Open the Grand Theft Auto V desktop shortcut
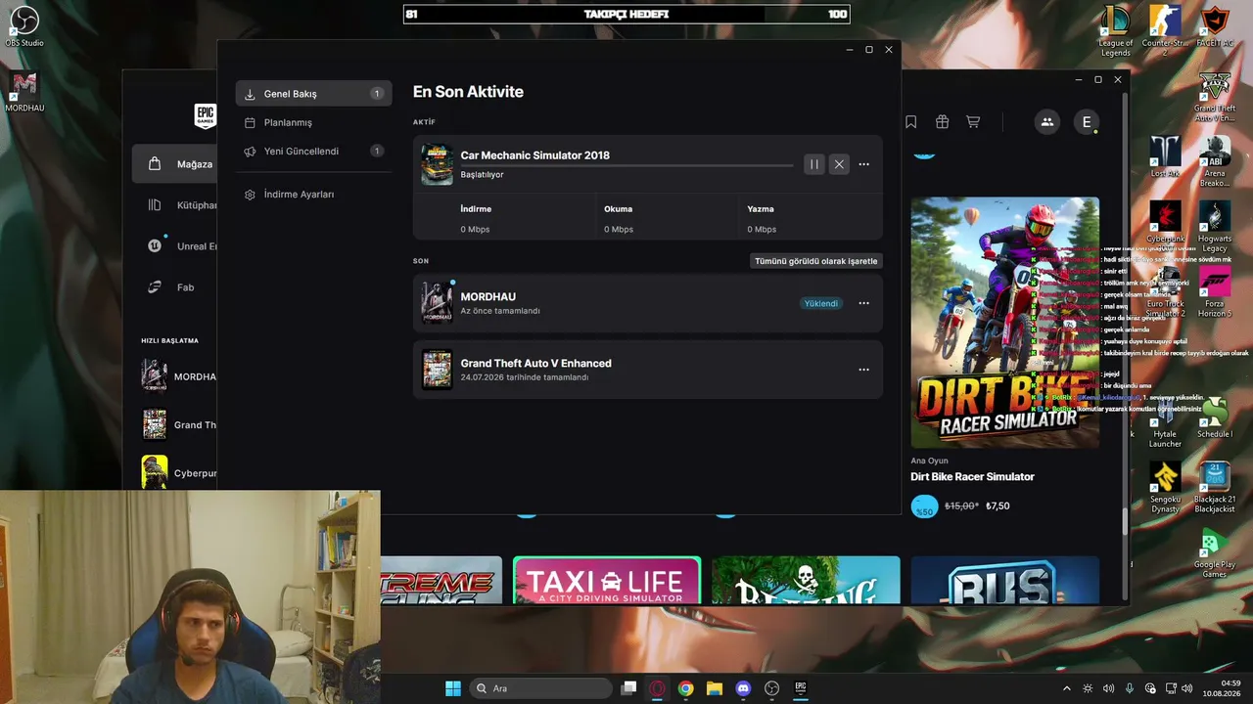This screenshot has width=1253, height=704. [1215, 96]
